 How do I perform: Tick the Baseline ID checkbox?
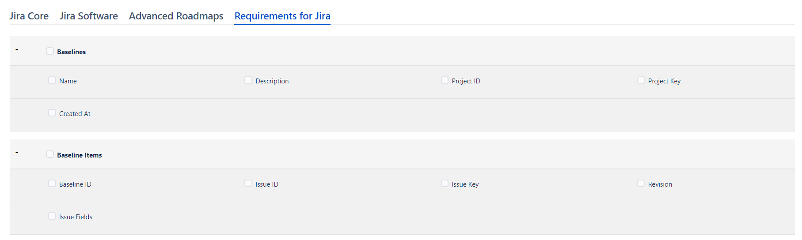[52, 184]
